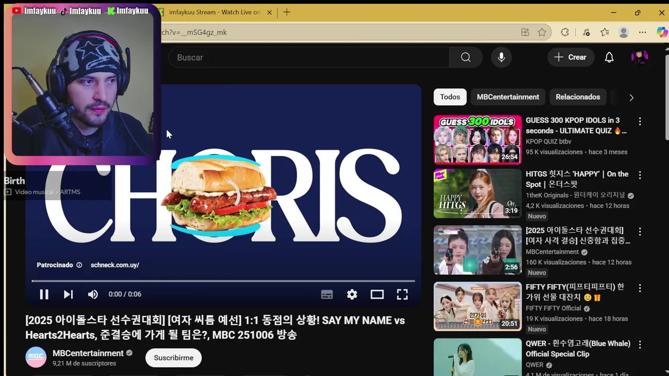Click the video progress bar
669x376 pixels.
click(223, 281)
